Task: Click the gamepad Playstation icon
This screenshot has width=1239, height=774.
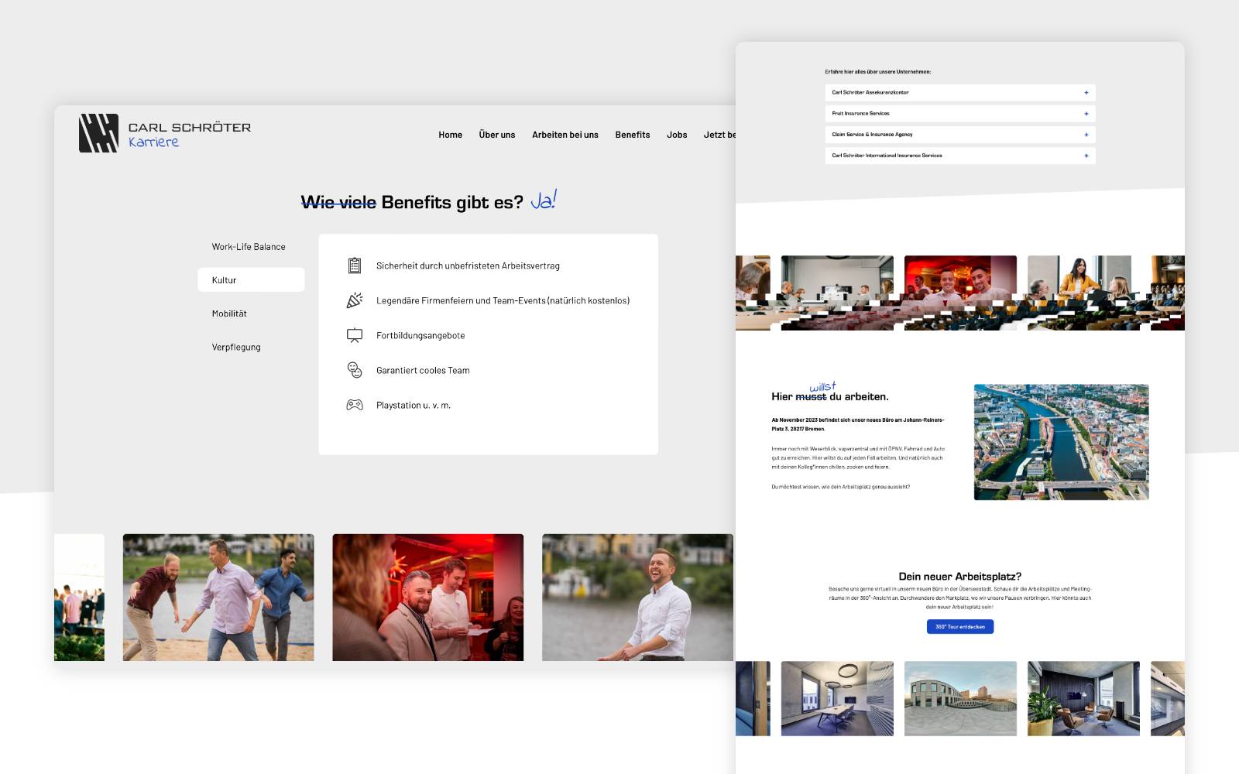Action: pos(355,405)
